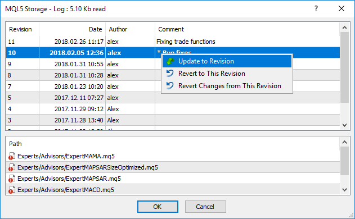The height and width of the screenshot is (219, 355).
Task: Select revision 7 dated 2018.01.23
Action: 173,86
